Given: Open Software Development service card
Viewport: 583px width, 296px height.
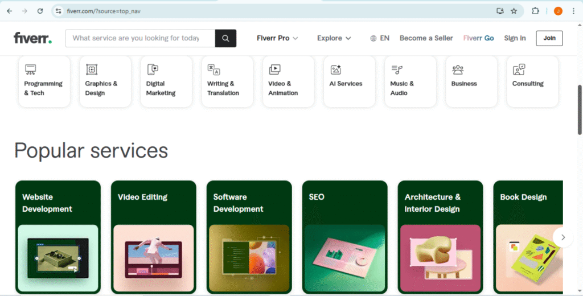Looking at the screenshot, I should 249,237.
